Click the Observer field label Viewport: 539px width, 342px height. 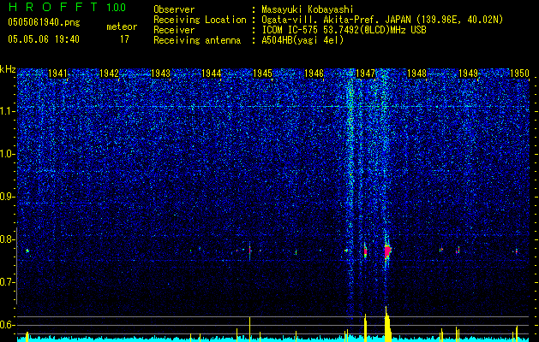(174, 9)
